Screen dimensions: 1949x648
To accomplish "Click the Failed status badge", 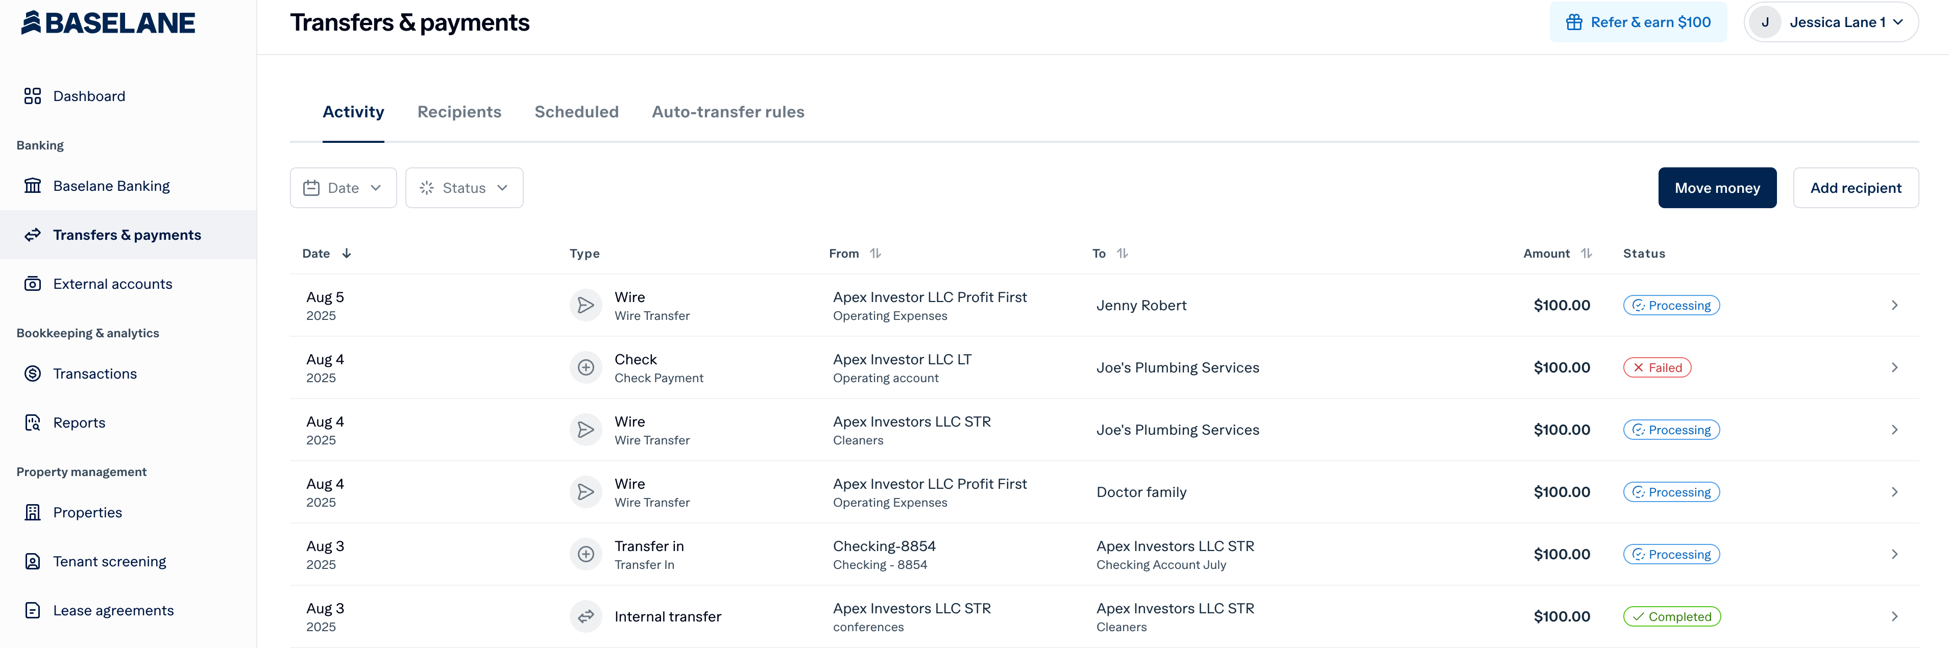I will (x=1657, y=367).
